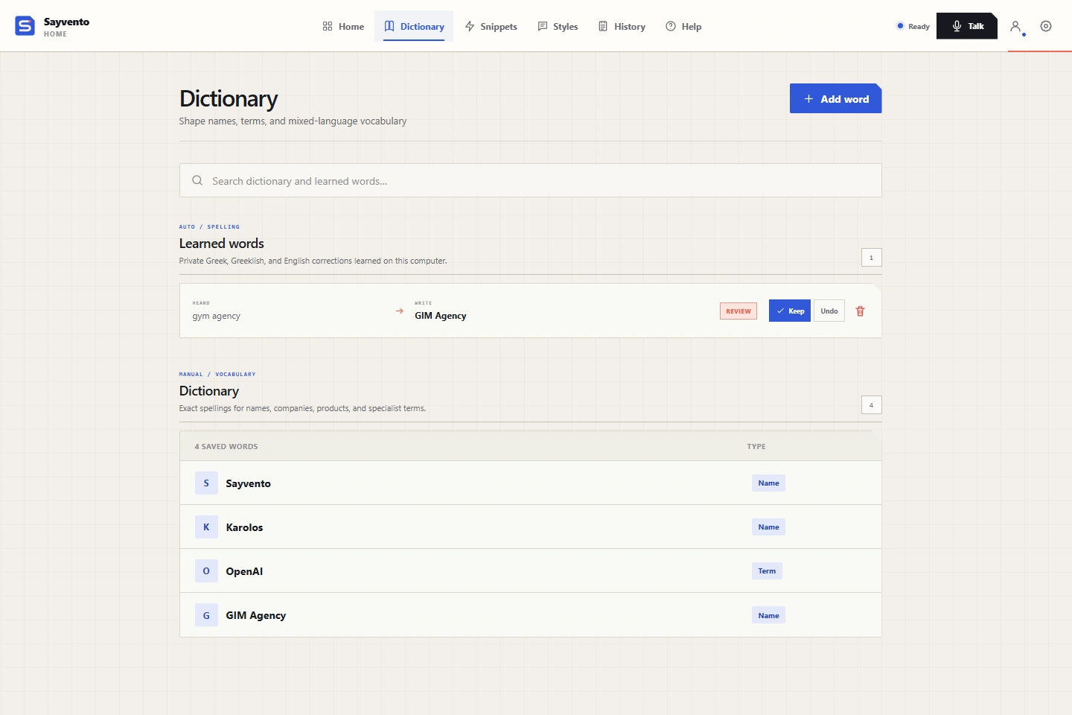
Task: Focus the dictionary search field
Action: tap(530, 180)
